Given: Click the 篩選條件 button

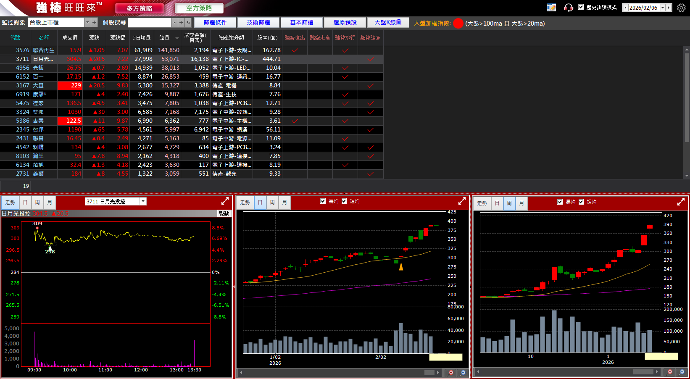Looking at the screenshot, I should point(215,22).
